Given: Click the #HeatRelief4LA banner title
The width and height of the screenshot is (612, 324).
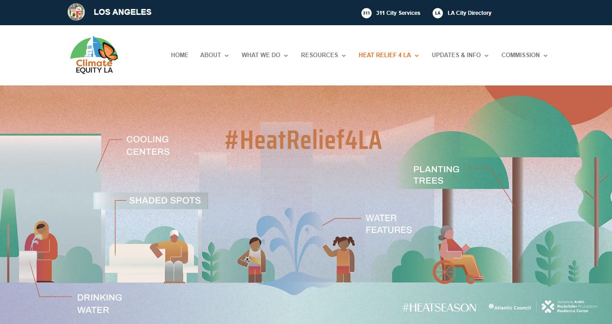Looking at the screenshot, I should pyautogui.click(x=303, y=140).
